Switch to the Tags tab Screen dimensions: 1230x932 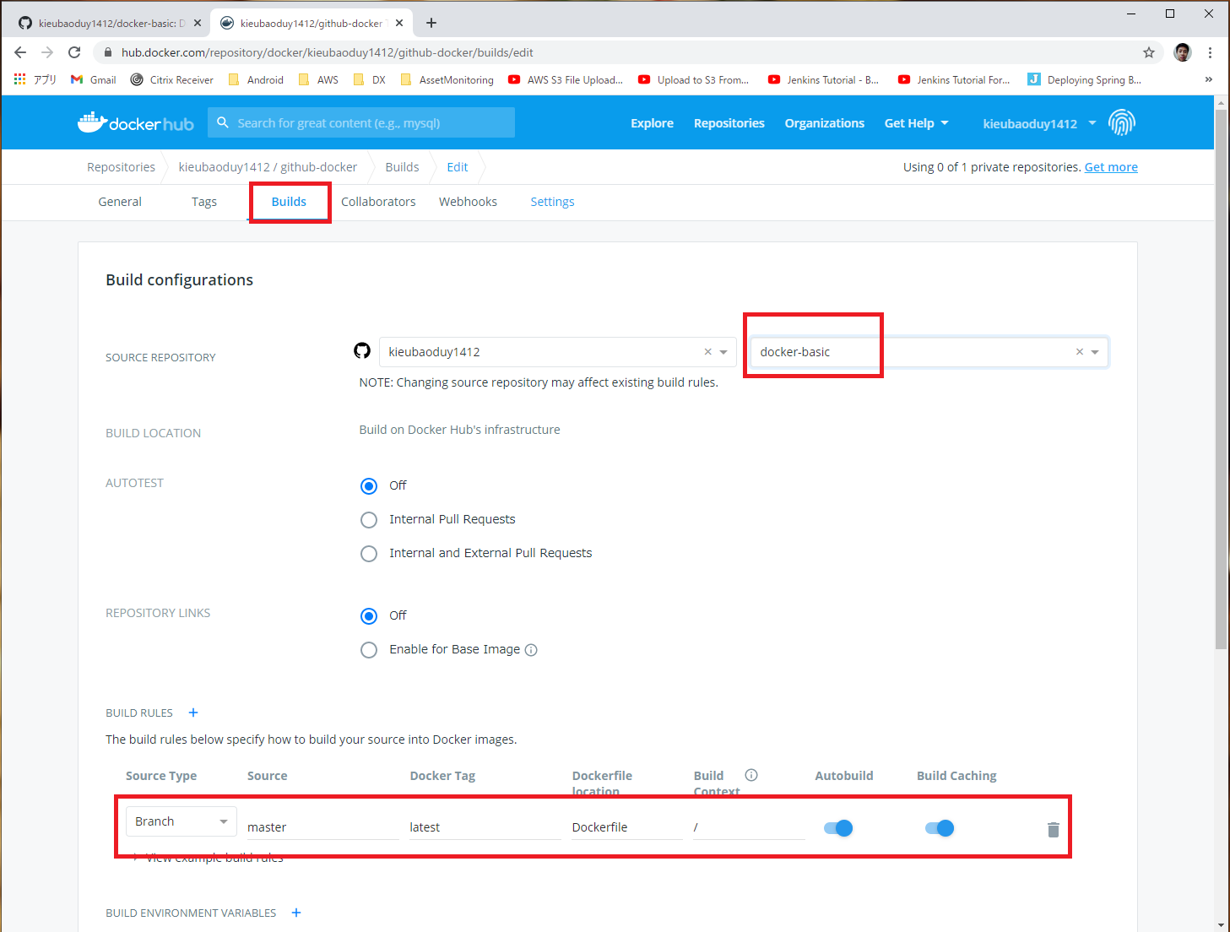click(204, 202)
